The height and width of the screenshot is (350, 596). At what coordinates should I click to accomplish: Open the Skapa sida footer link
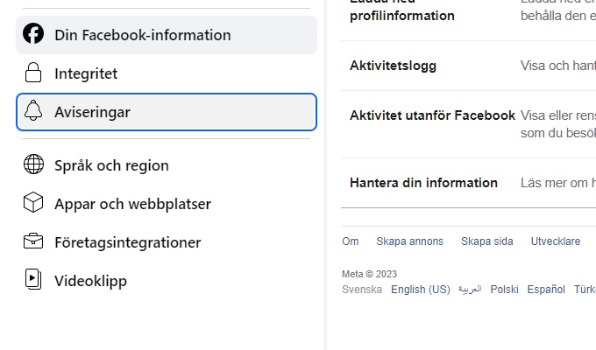487,241
